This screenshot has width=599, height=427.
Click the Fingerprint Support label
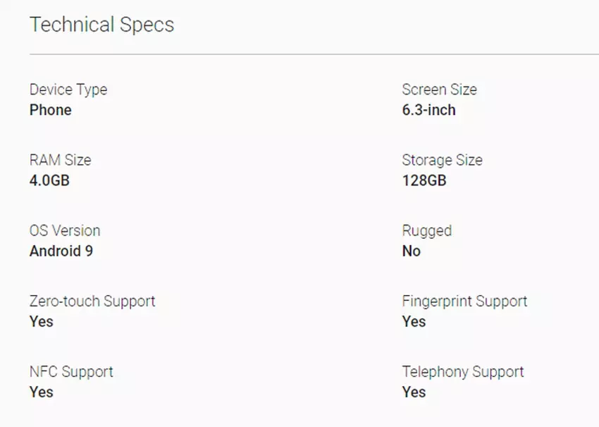tap(464, 301)
